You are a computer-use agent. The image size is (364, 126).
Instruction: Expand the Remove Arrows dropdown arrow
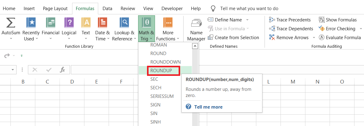coord(314,38)
